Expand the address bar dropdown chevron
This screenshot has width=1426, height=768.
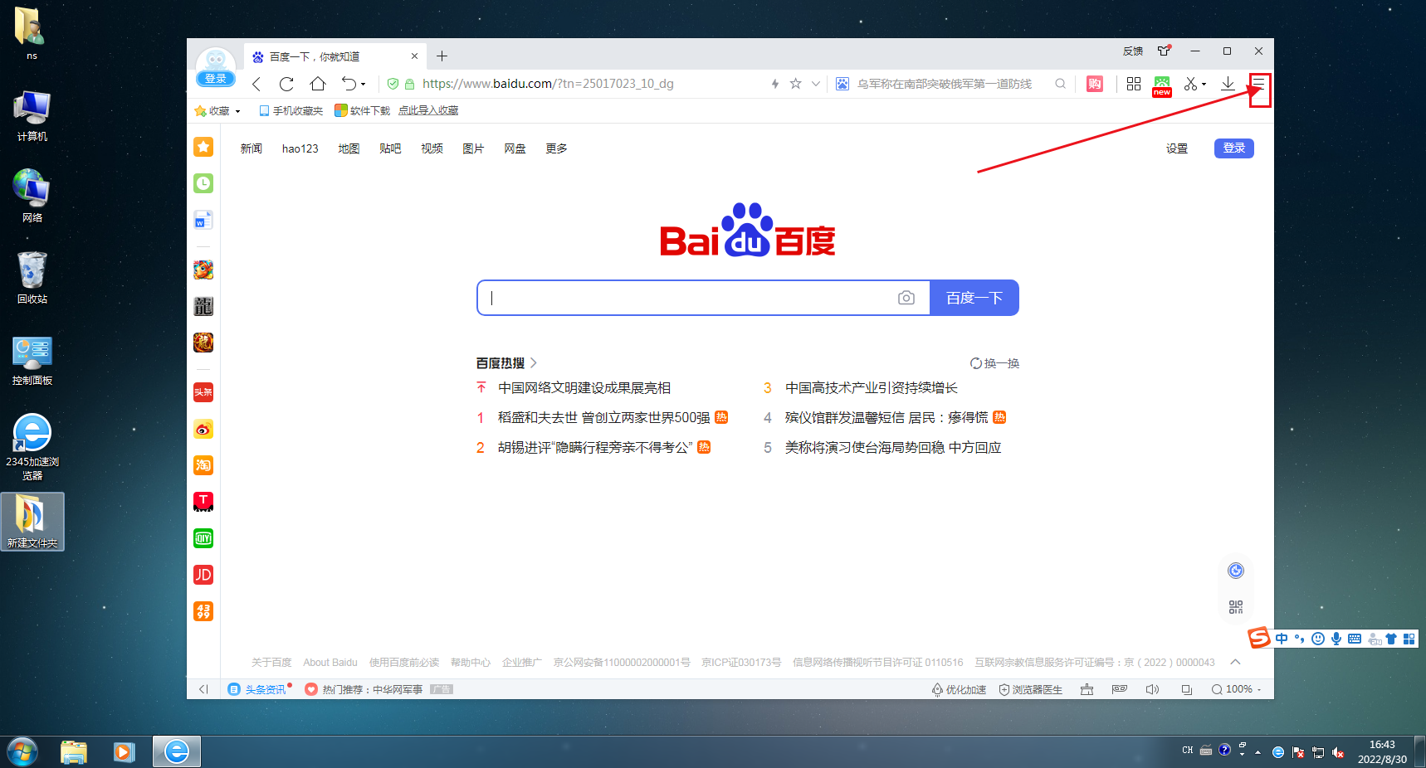816,84
